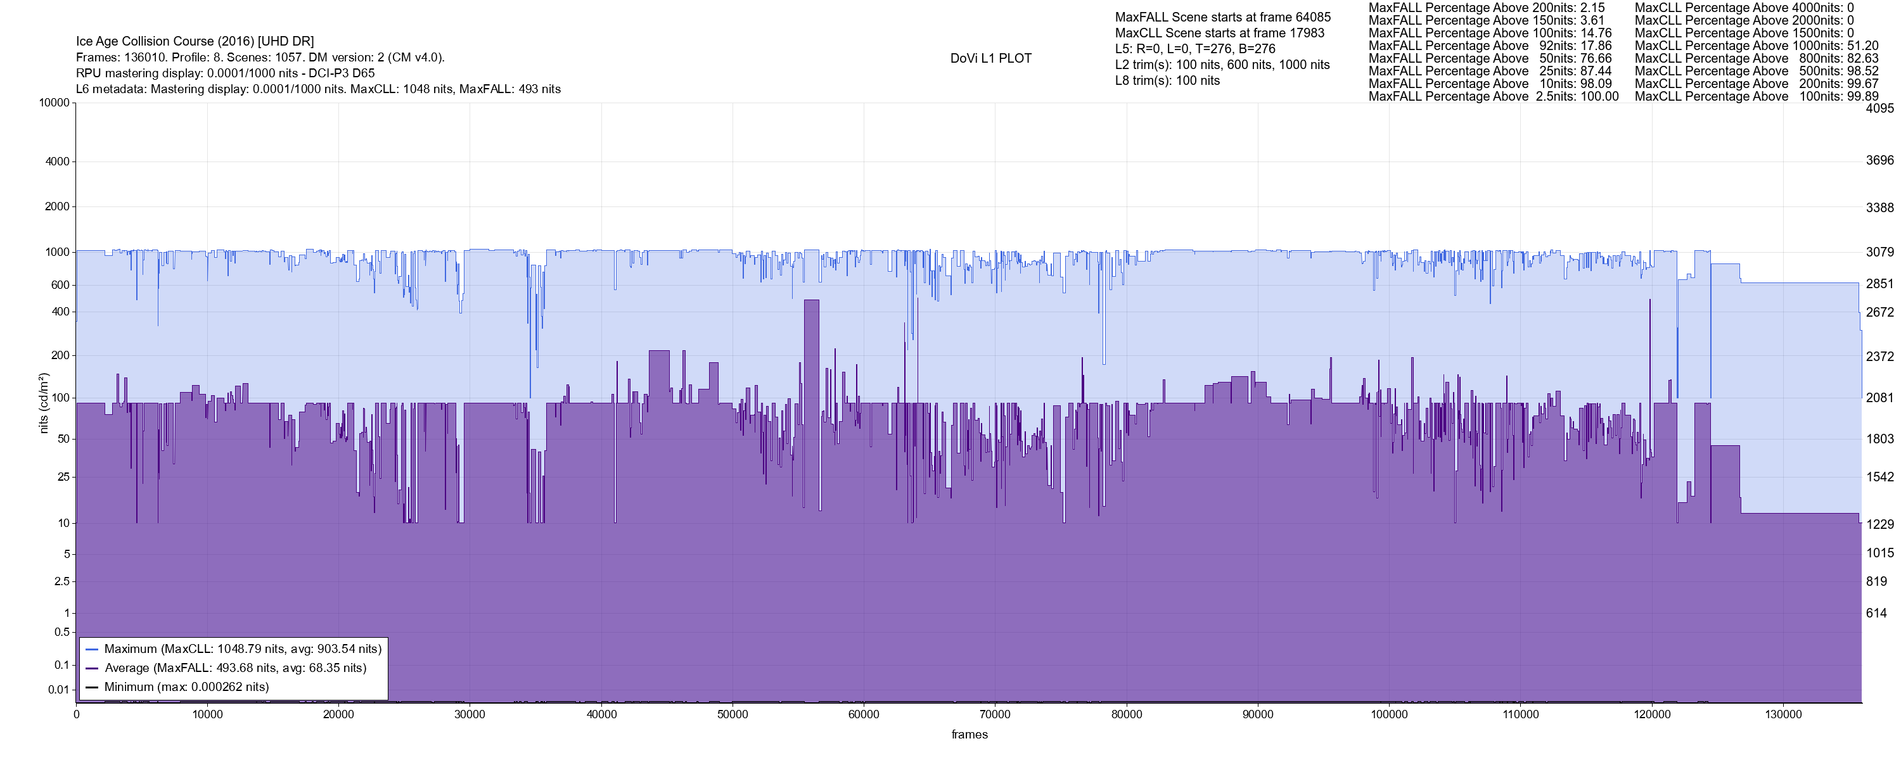Click the 'frames' x-axis label
Screen dimensions: 1901x760
(x=969, y=734)
